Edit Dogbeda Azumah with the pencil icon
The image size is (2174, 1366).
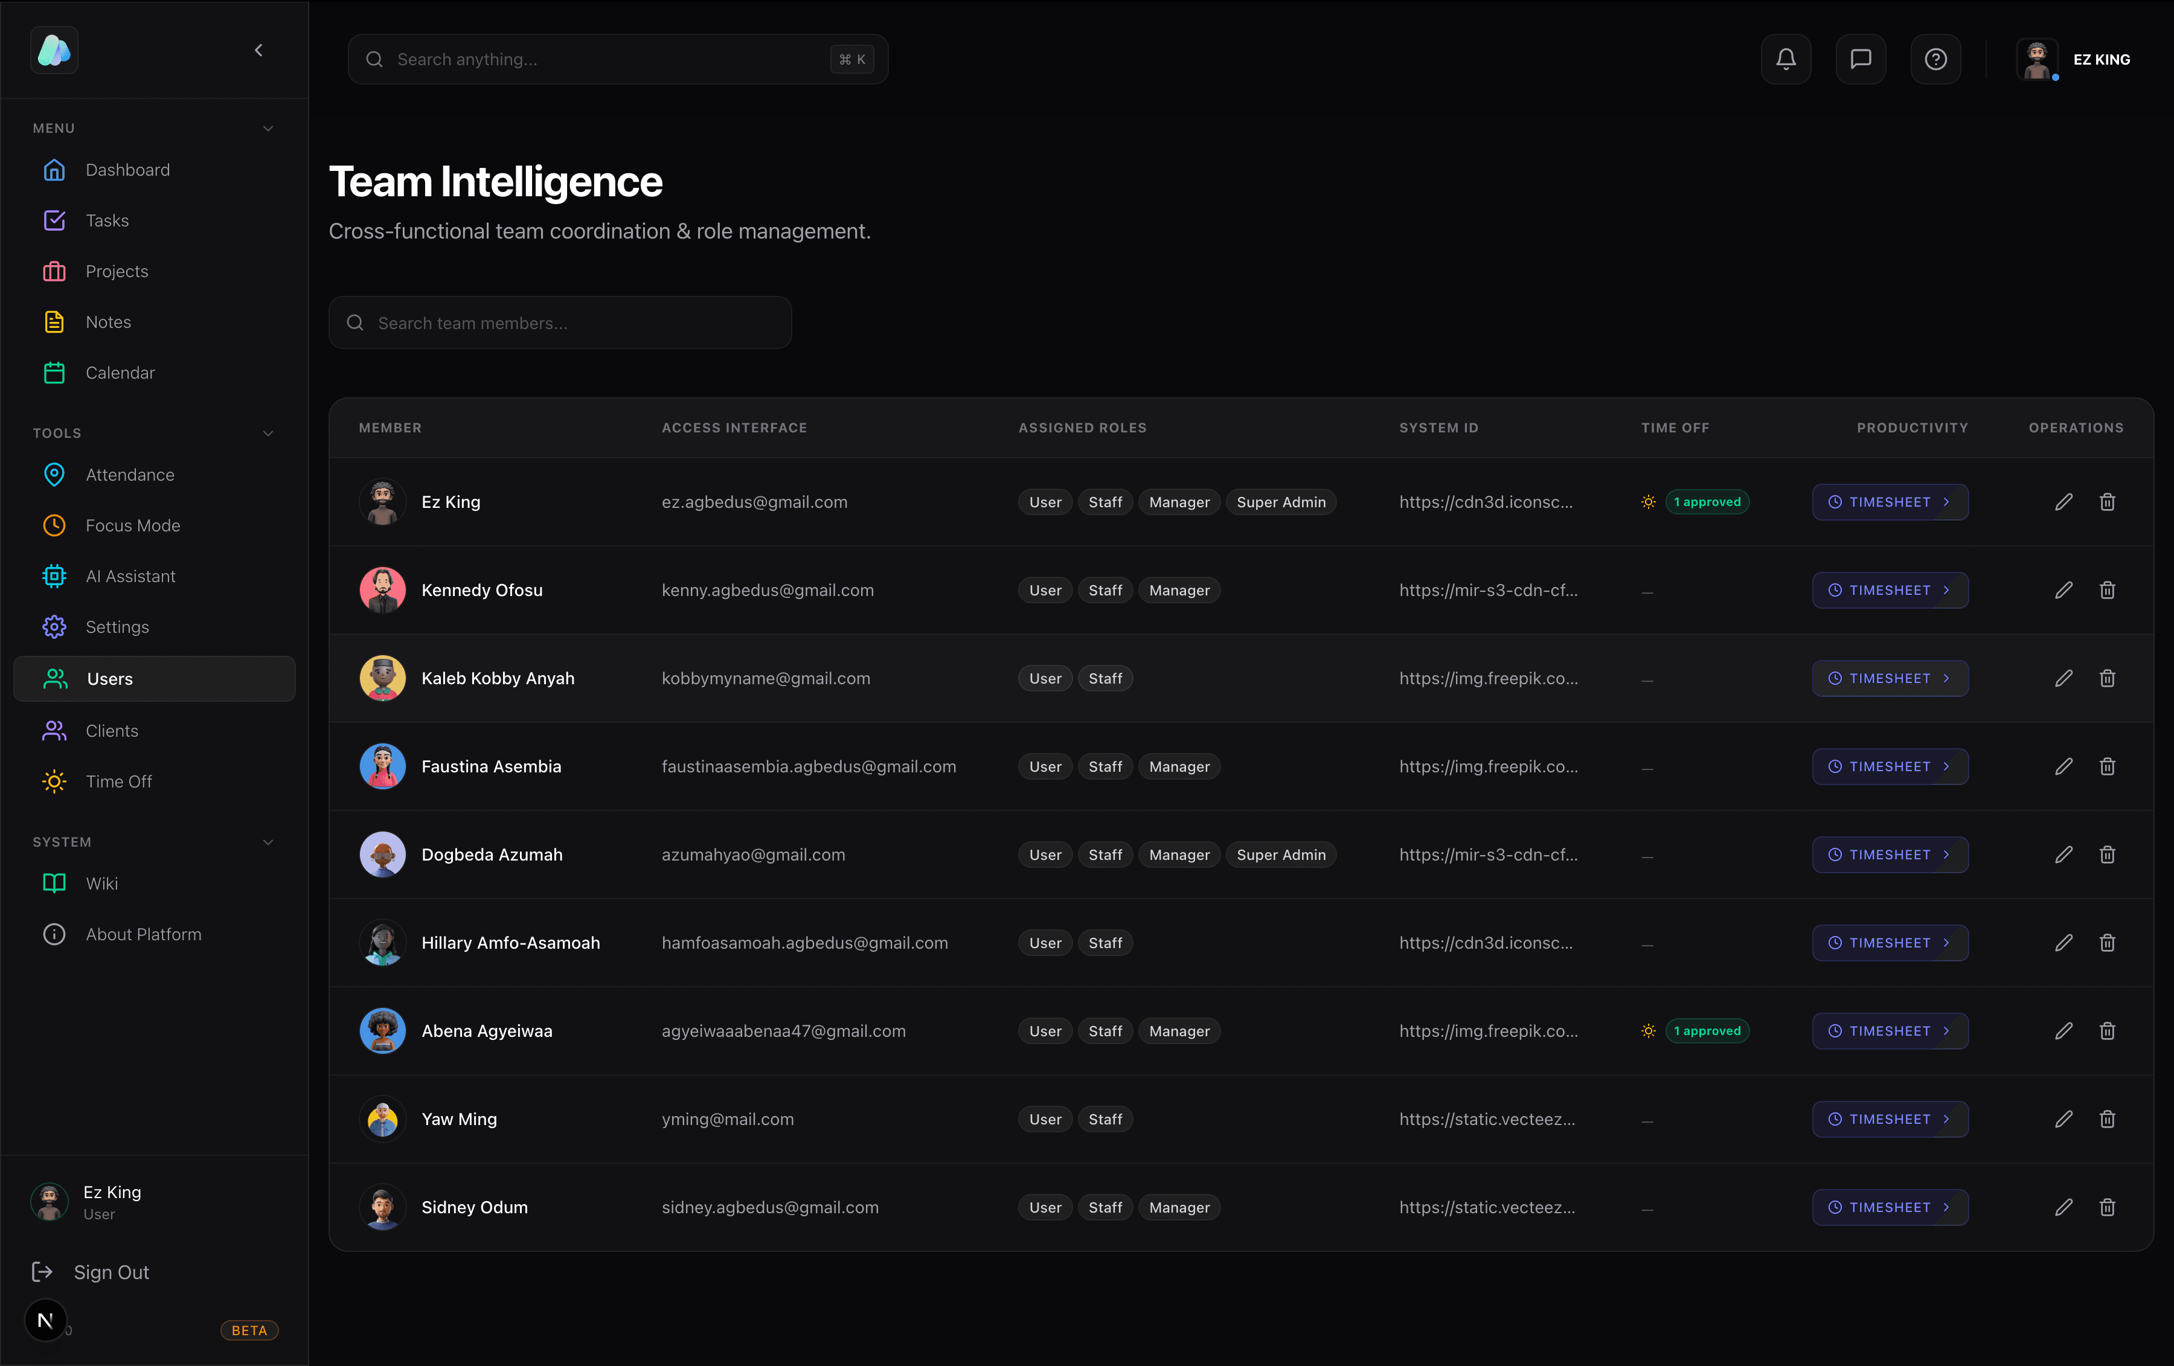click(2064, 855)
